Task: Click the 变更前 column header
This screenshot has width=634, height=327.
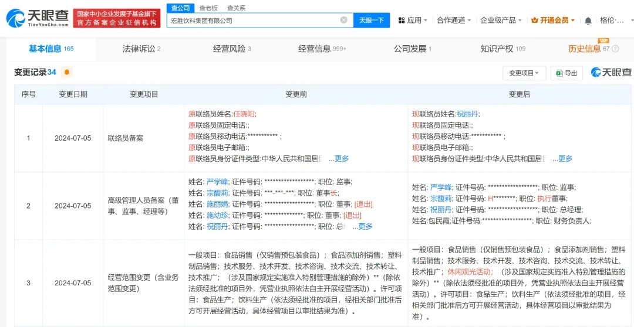Action: [296, 95]
